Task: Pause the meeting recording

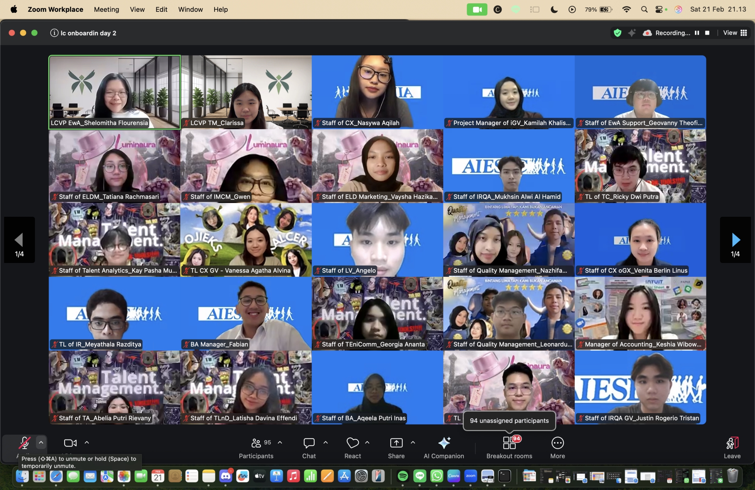Action: [x=697, y=33]
